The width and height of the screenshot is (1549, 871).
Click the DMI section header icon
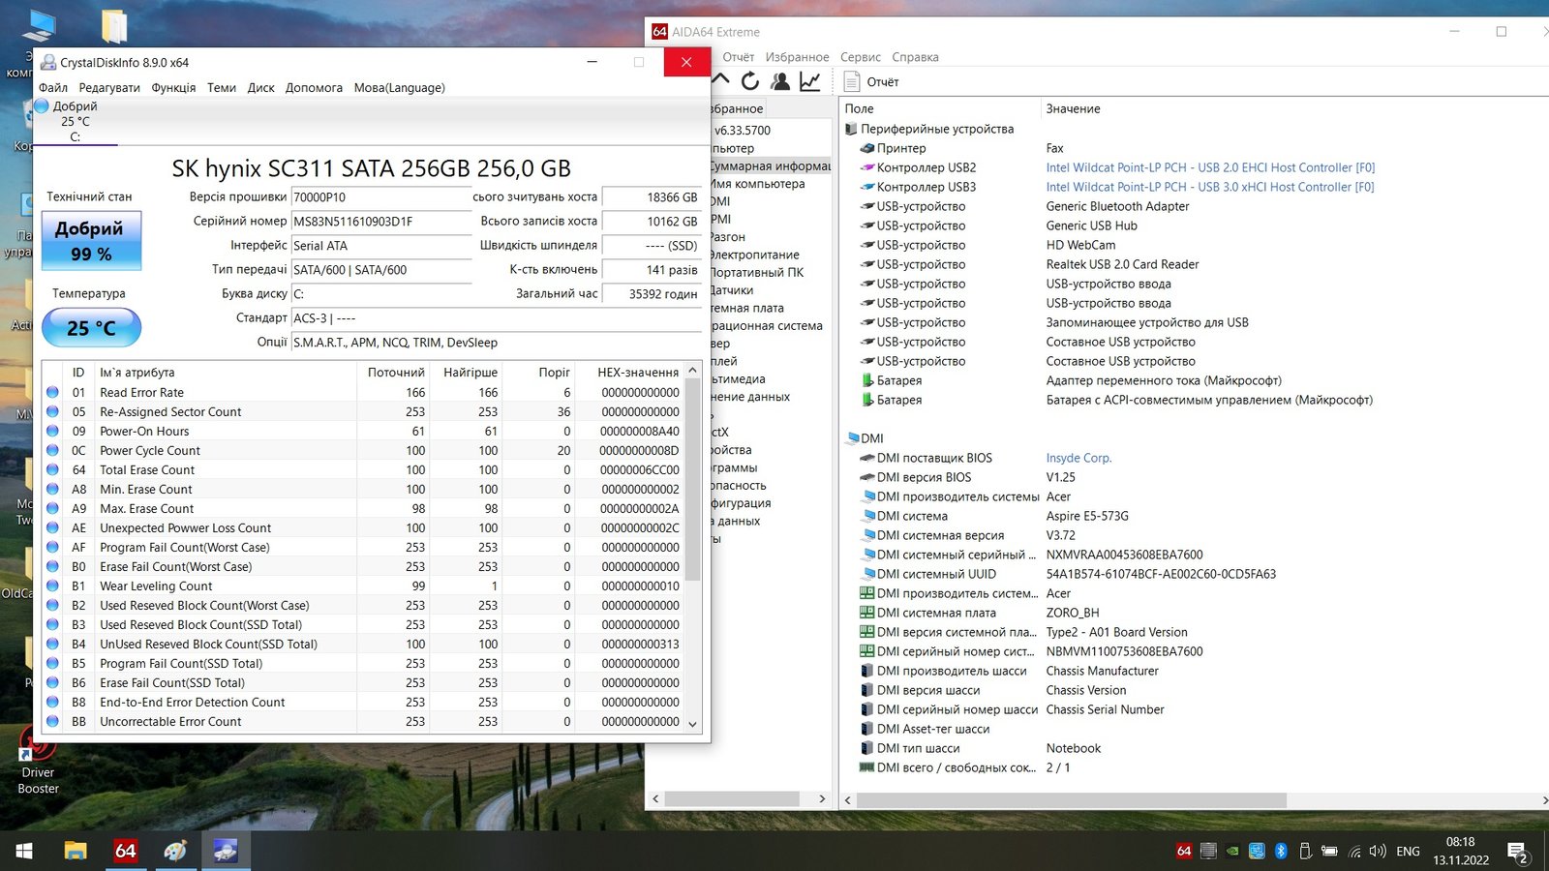tap(852, 438)
